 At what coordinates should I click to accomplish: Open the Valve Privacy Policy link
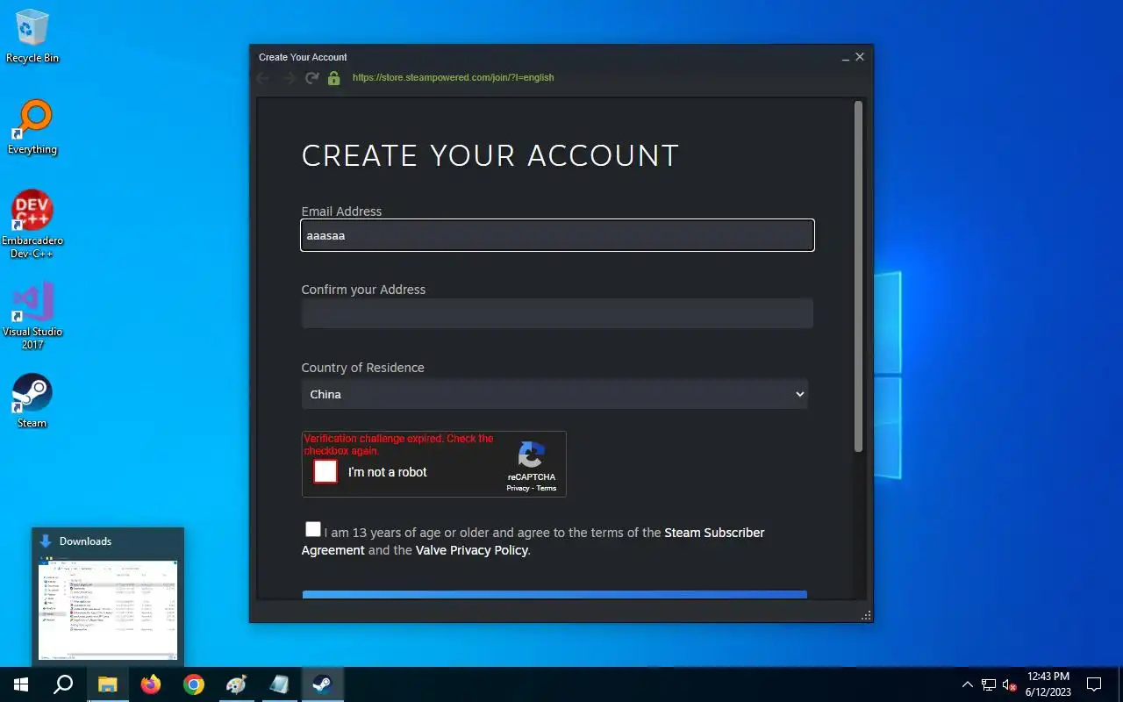pos(471,550)
